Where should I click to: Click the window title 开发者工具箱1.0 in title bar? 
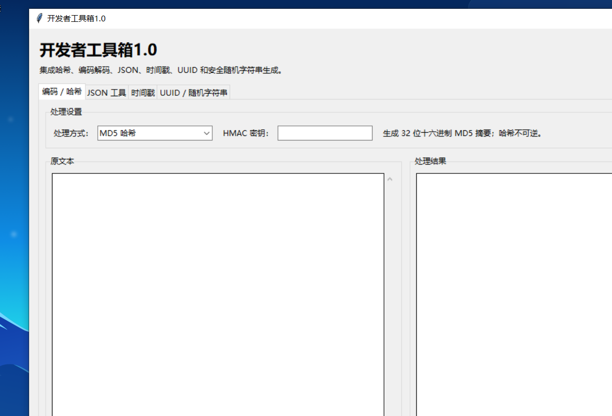pos(76,18)
